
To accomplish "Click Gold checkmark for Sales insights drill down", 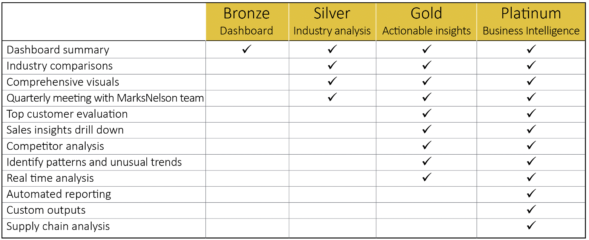I will (x=426, y=129).
